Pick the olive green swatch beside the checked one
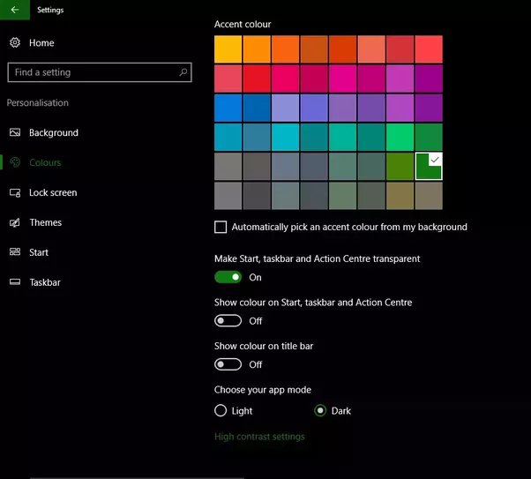Viewport: 531px width, 479px height. click(x=400, y=167)
